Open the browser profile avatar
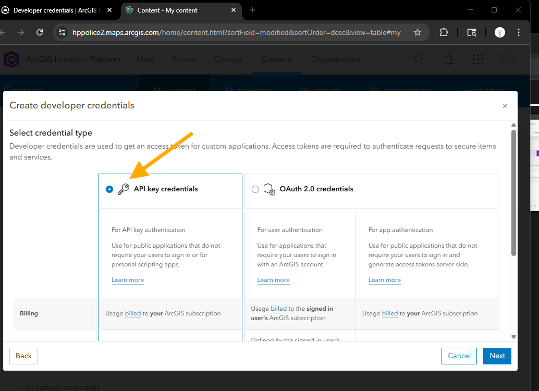This screenshot has height=391, width=539. [x=500, y=32]
